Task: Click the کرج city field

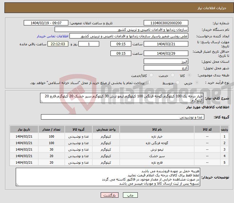Action: point(166,68)
